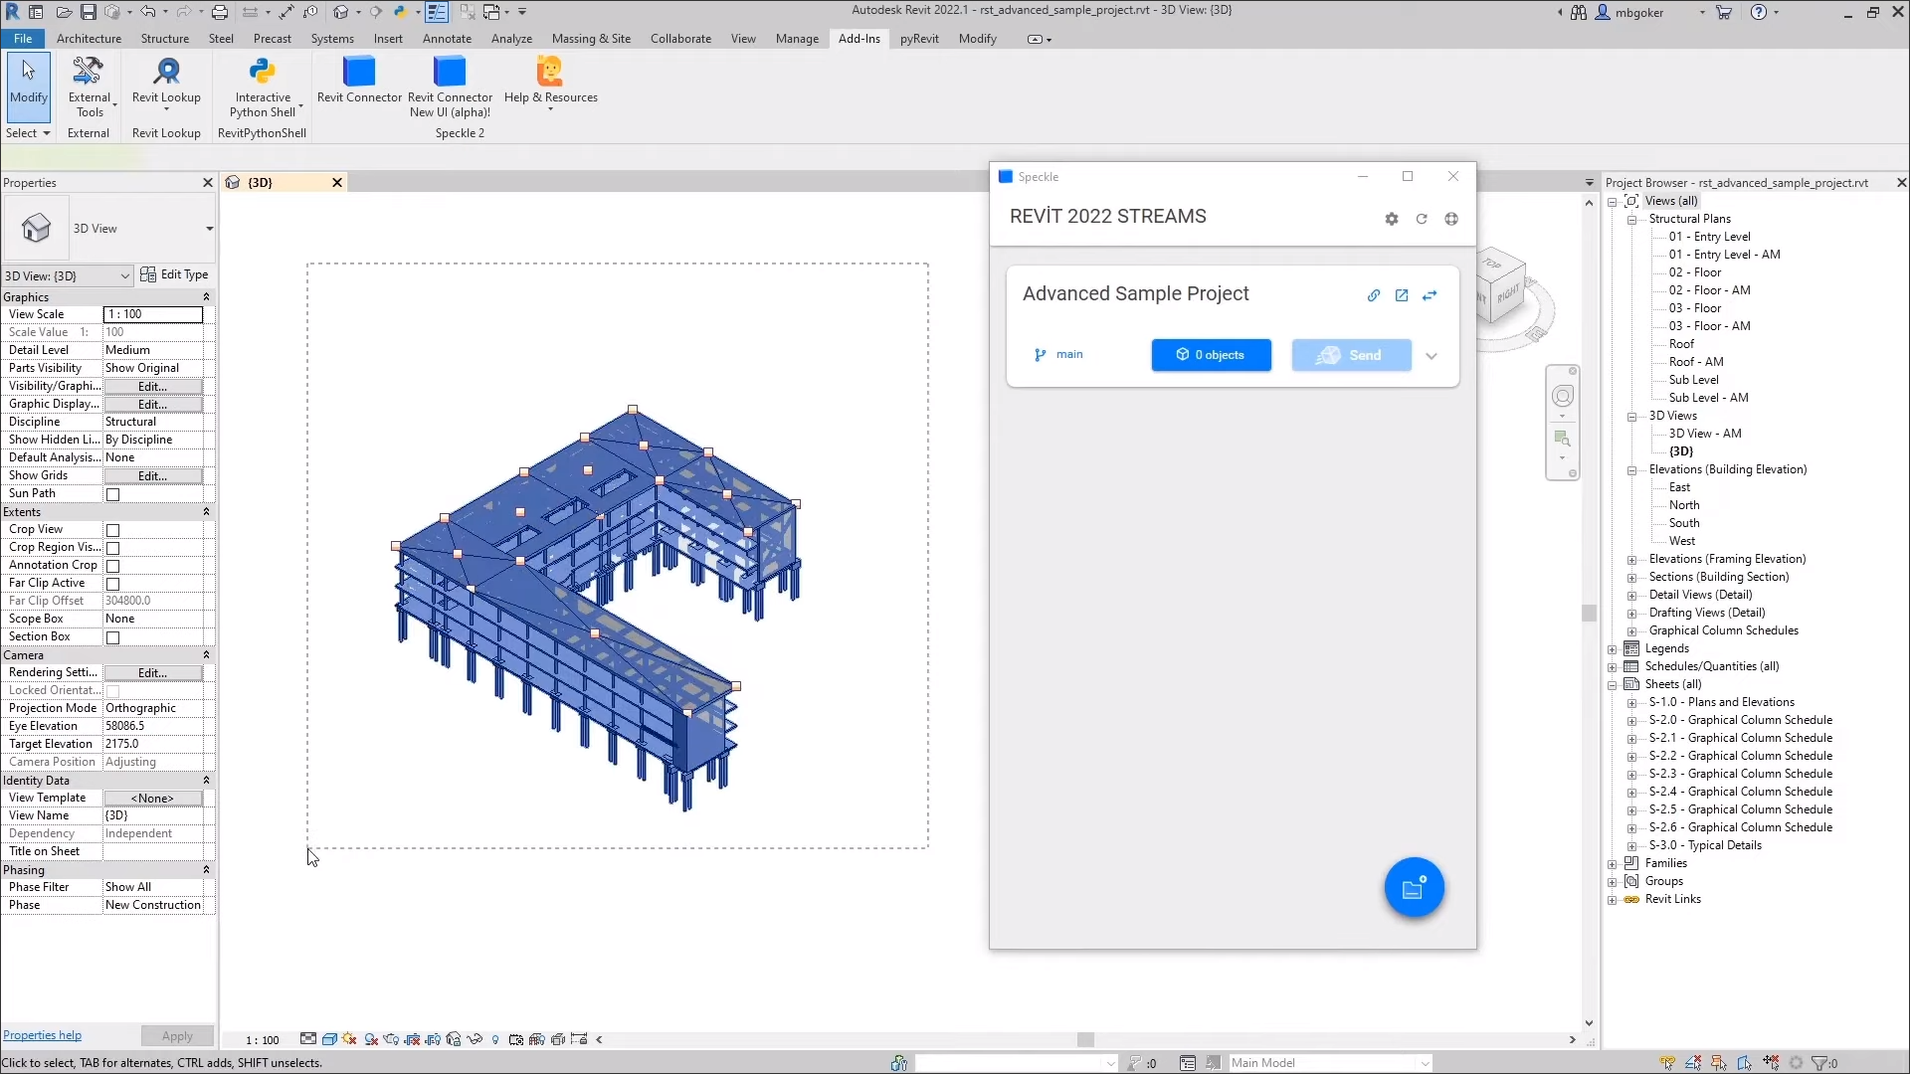
Task: Enable Section Box checkbox
Action: (x=113, y=637)
